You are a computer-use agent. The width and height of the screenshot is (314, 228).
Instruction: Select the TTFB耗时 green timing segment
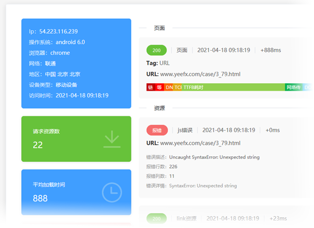click(x=233, y=87)
